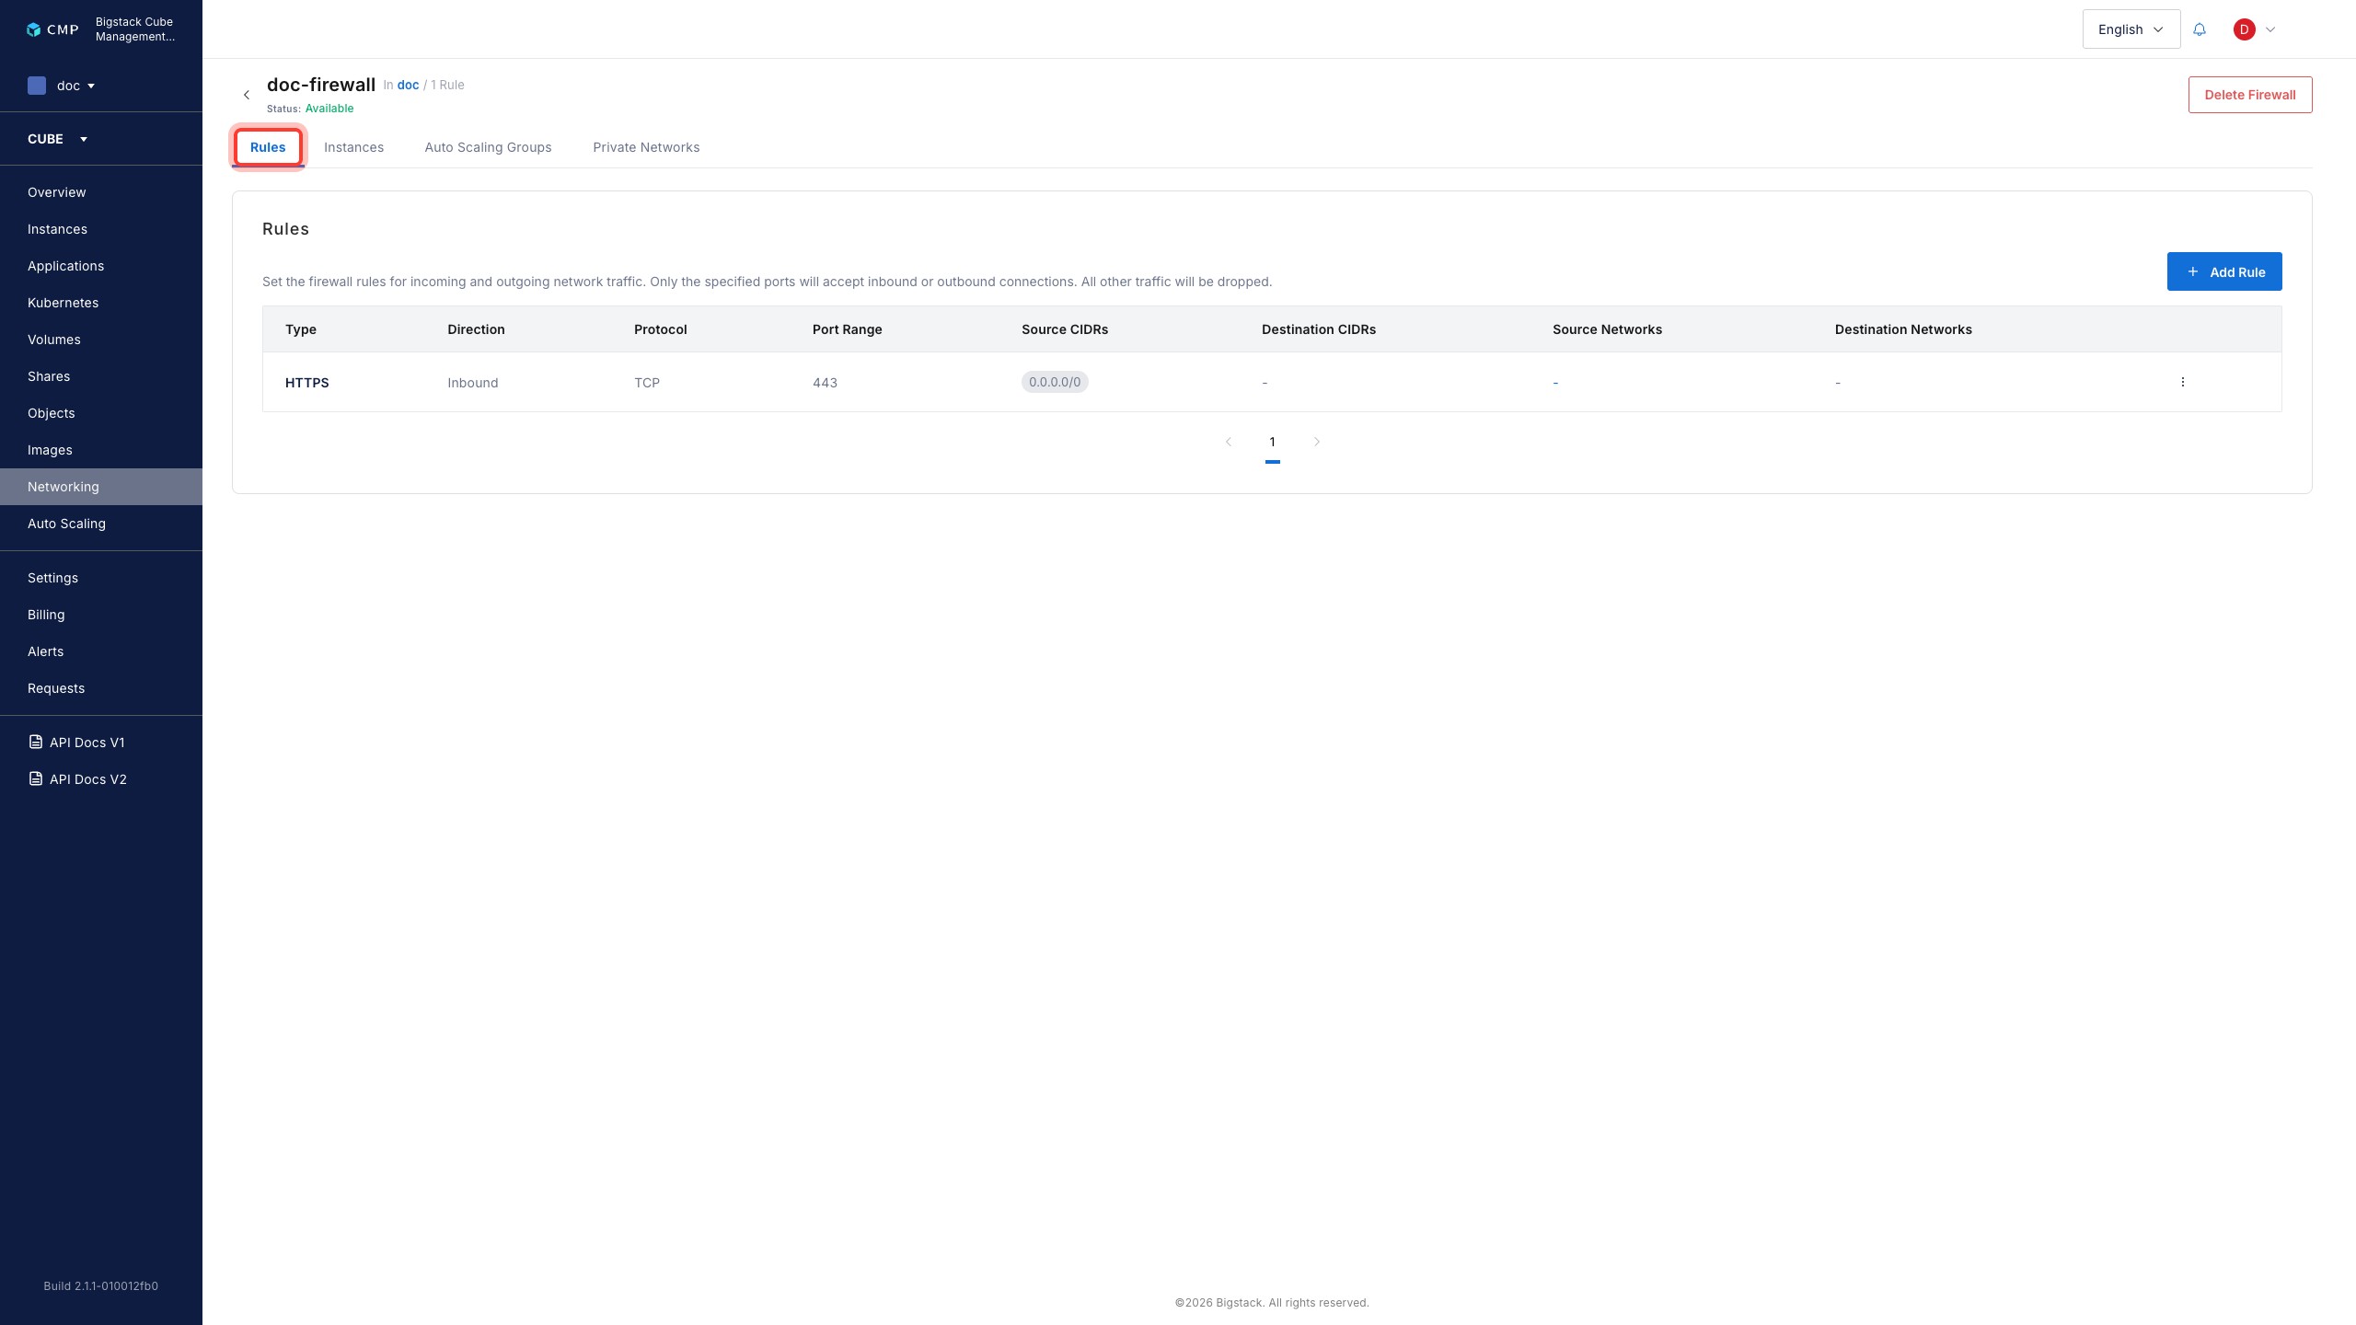Click the 0.0.0.0/0 source CIDR tag
Screen dimensions: 2356x1325
[1055, 382]
